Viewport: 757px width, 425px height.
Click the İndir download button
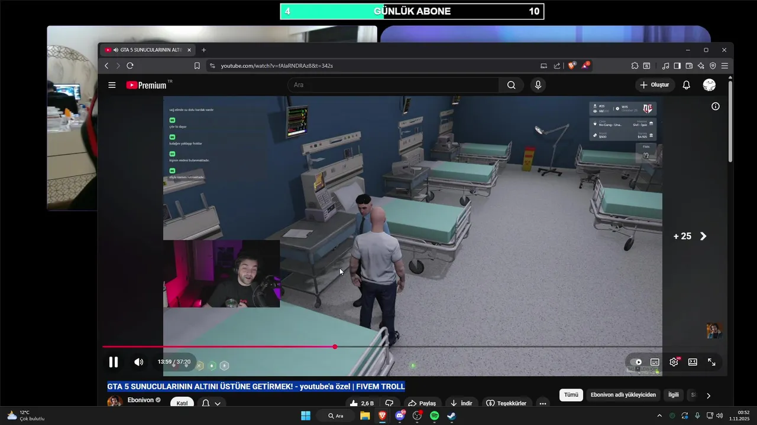(461, 403)
